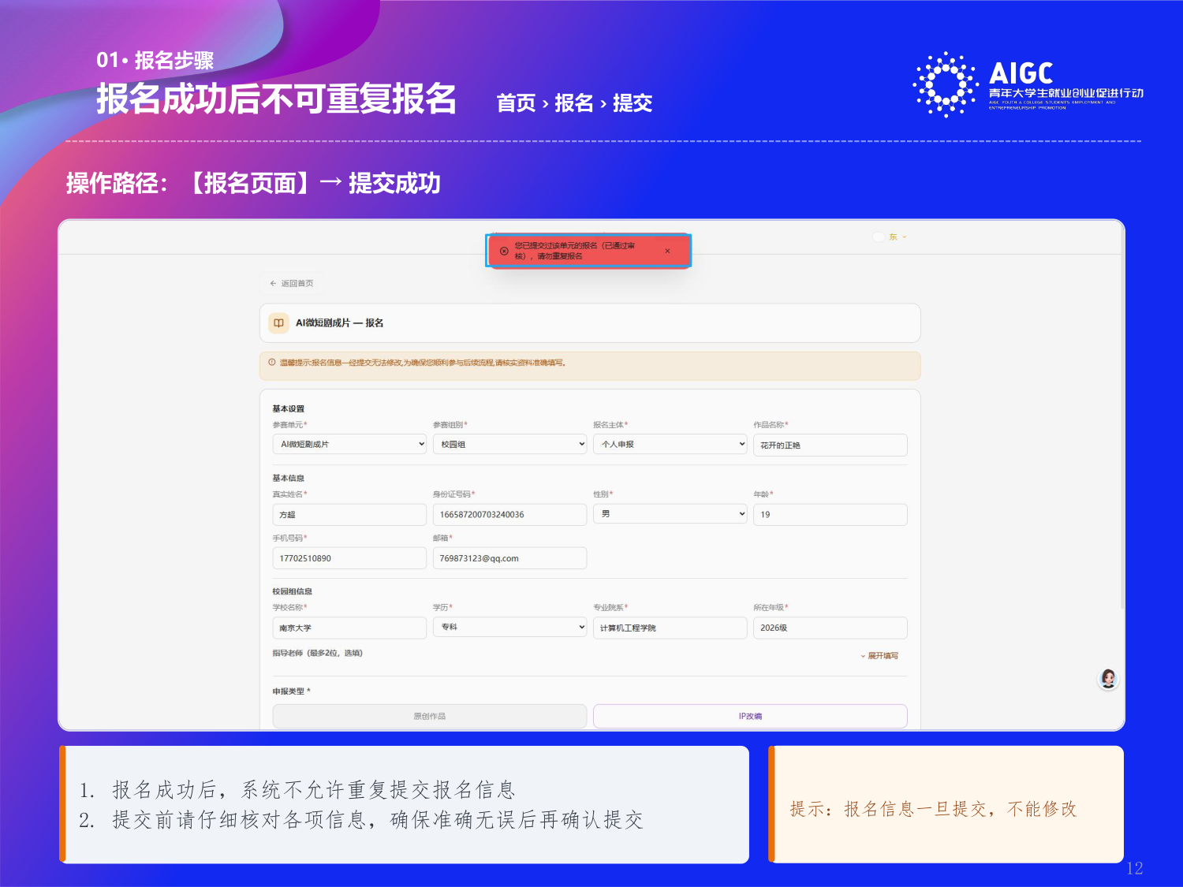
Task: Click the 手机号码 field with 17702510890
Action: [350, 558]
